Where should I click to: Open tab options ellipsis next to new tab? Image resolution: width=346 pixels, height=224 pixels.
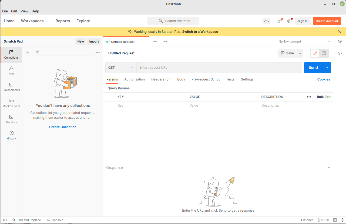pyautogui.click(x=165, y=41)
